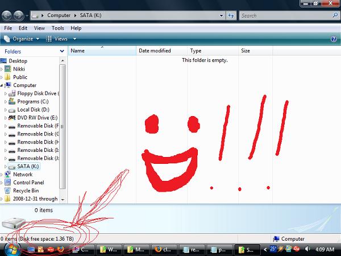Click the Search input box

point(284,15)
